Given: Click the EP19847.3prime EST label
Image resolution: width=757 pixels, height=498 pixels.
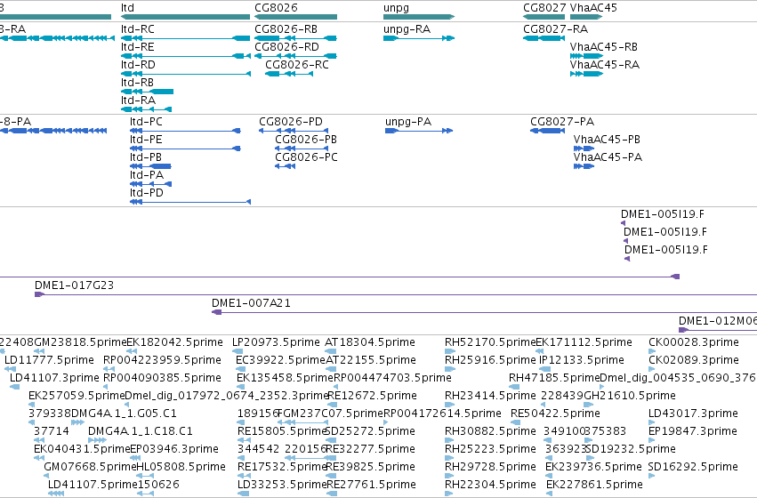Looking at the screenshot, I should 692,431.
